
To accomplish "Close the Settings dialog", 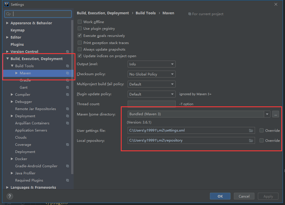I will pos(276,4).
